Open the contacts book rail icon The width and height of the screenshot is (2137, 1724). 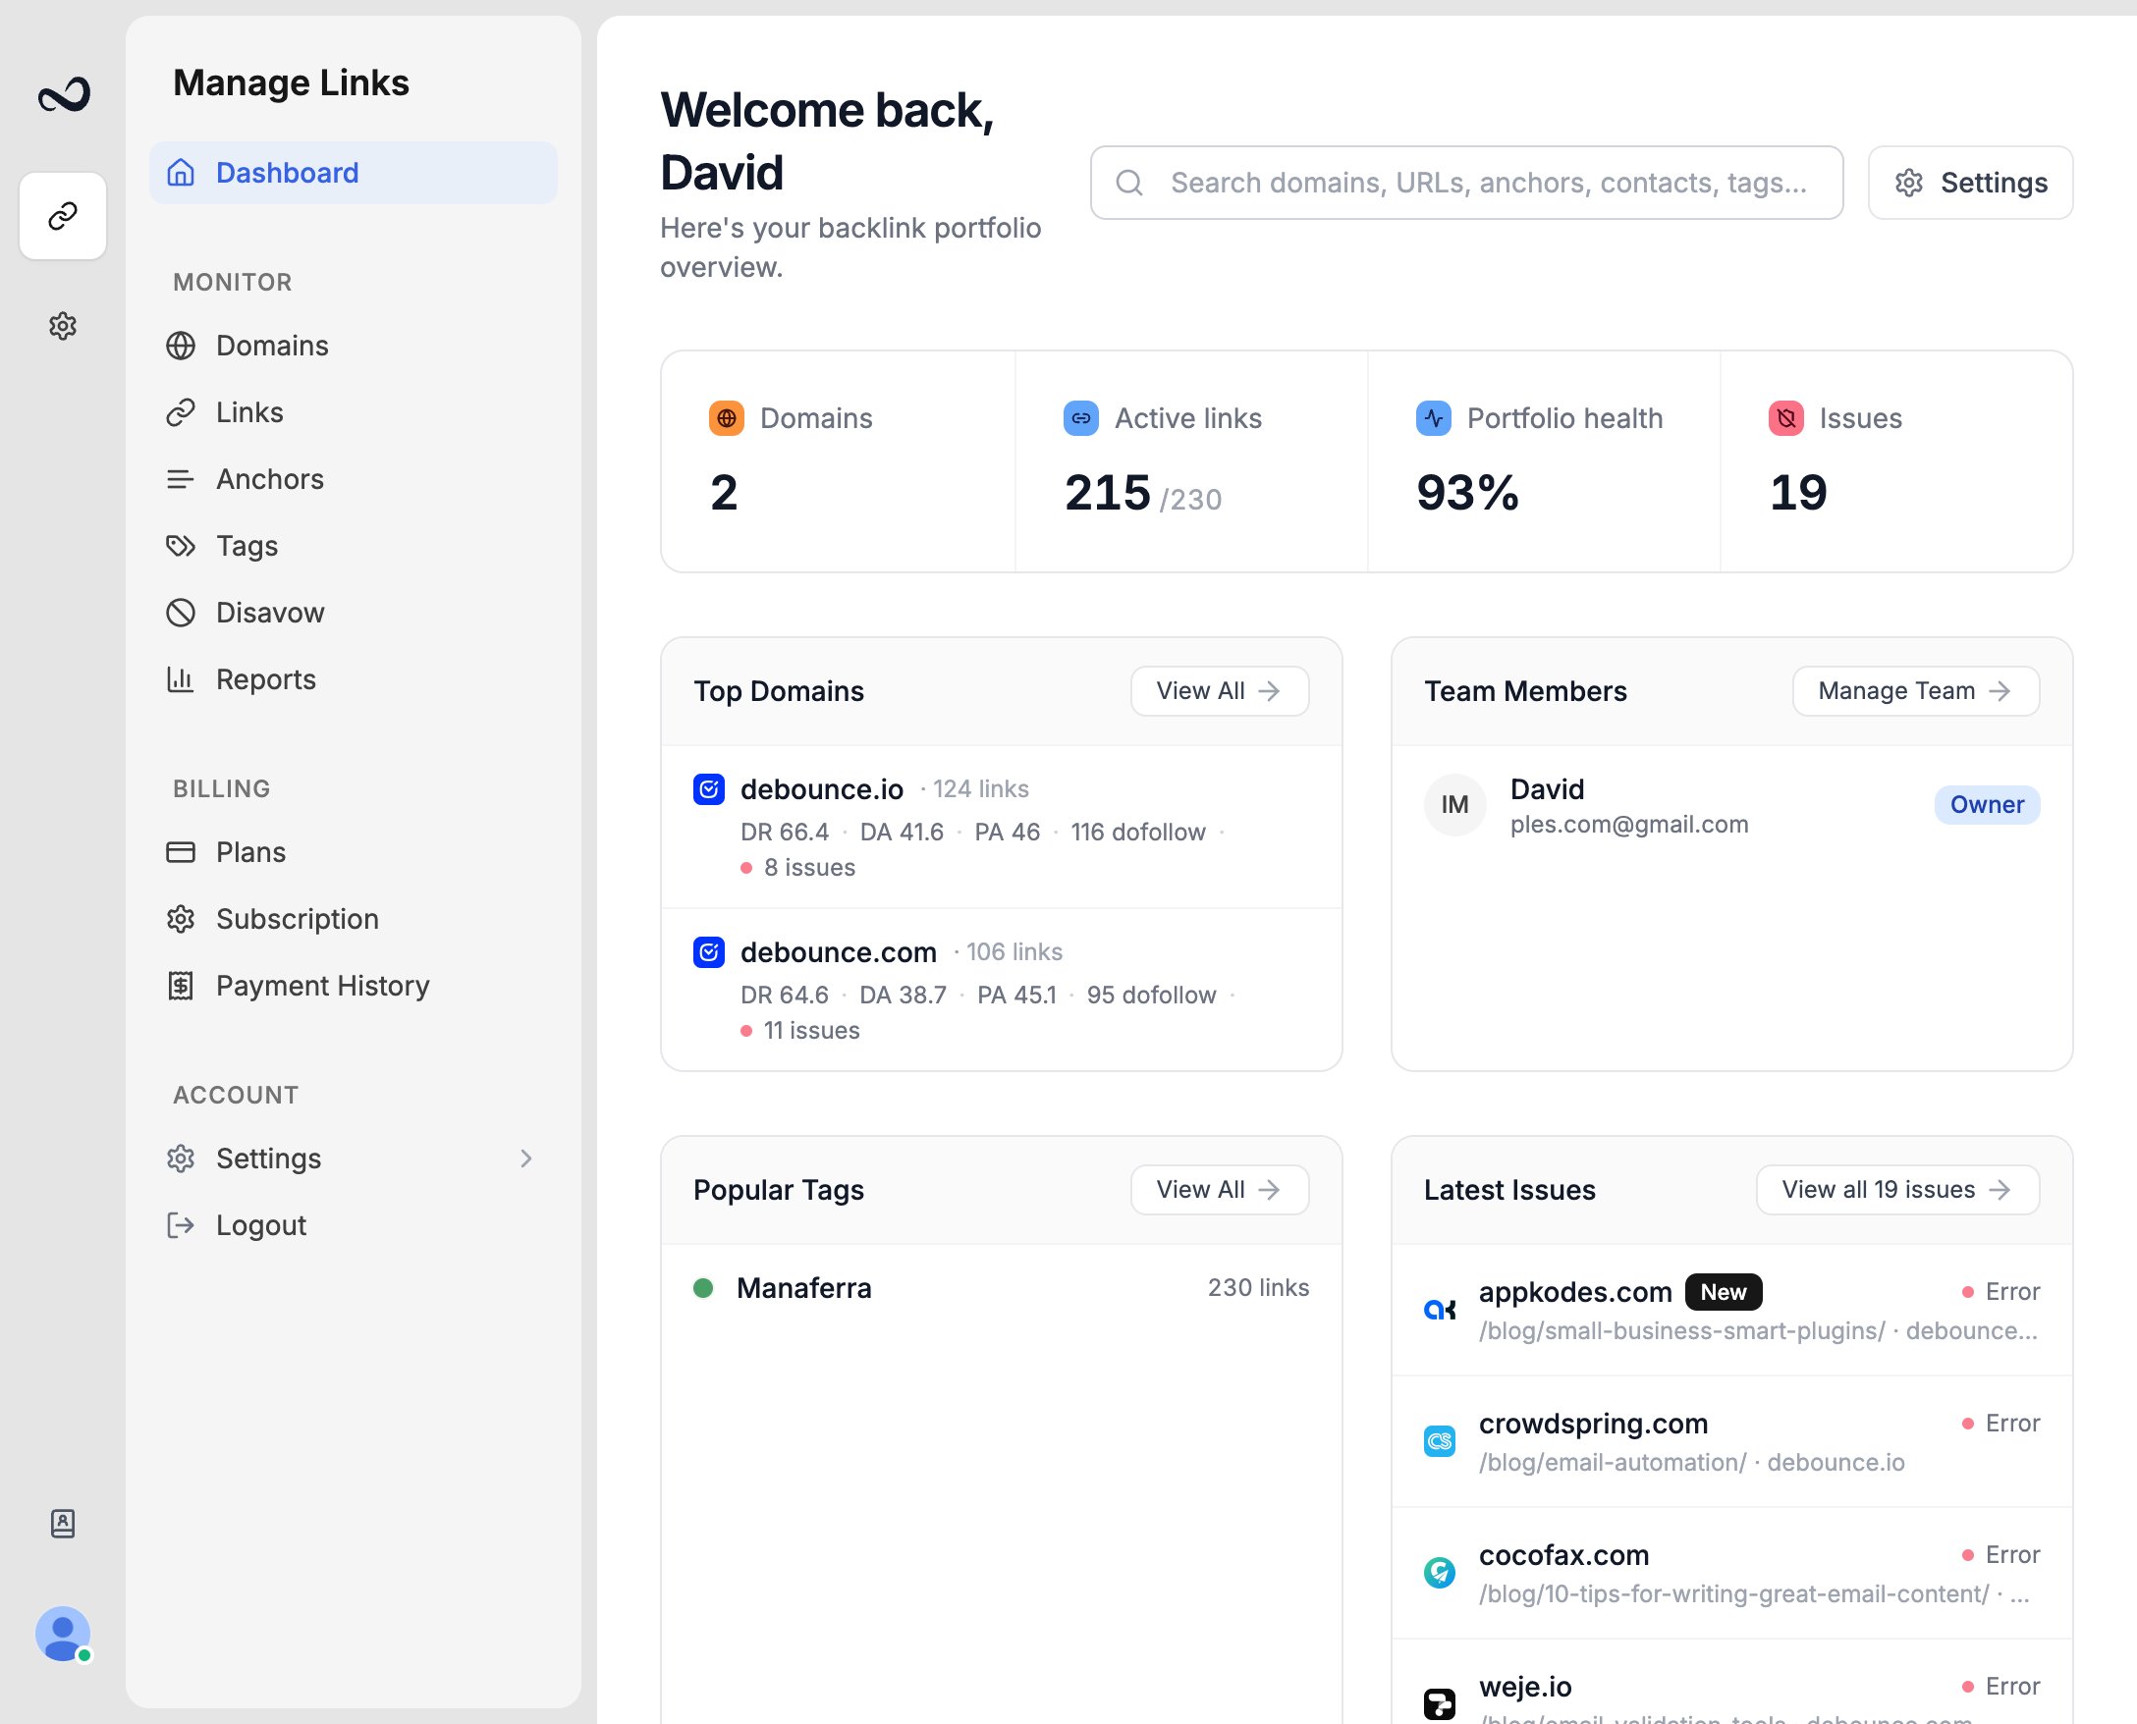point(63,1523)
